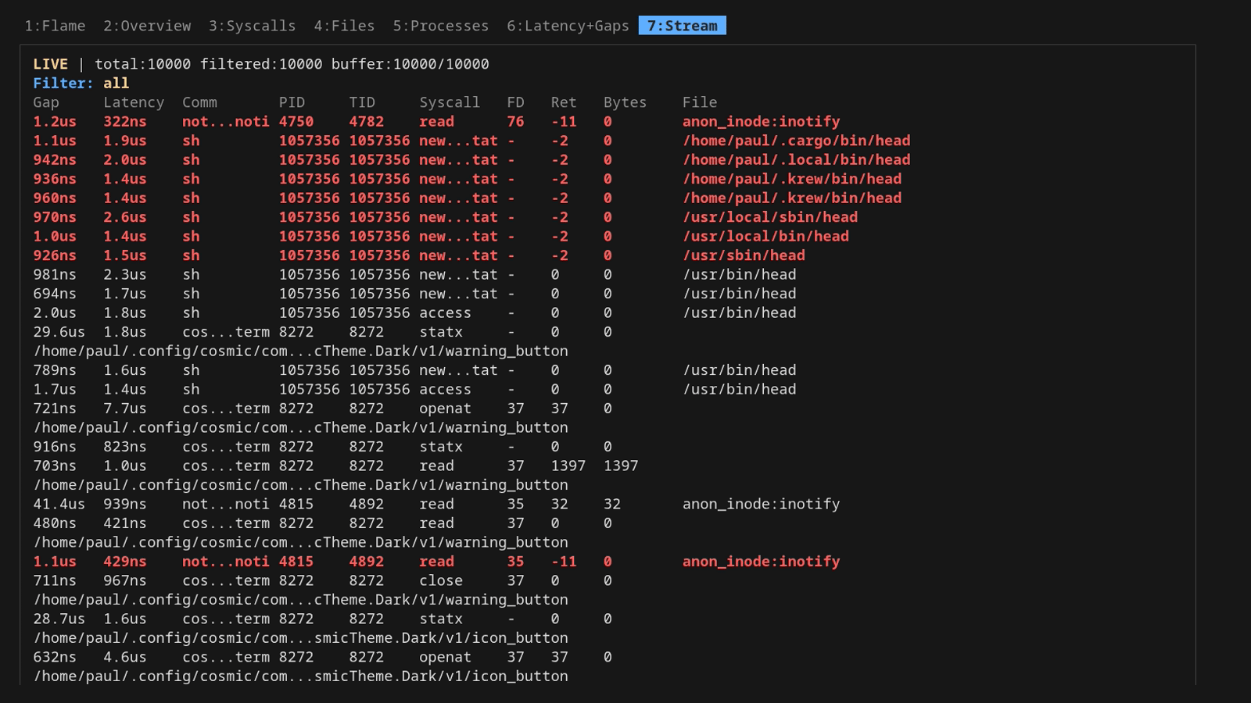
Task: Go to the 4:Files tab
Action: [x=344, y=26]
